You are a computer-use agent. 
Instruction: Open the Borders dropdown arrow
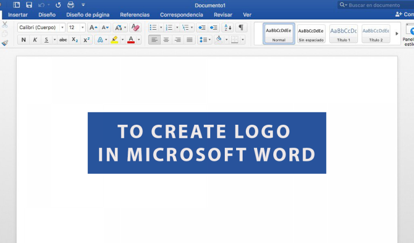point(243,40)
